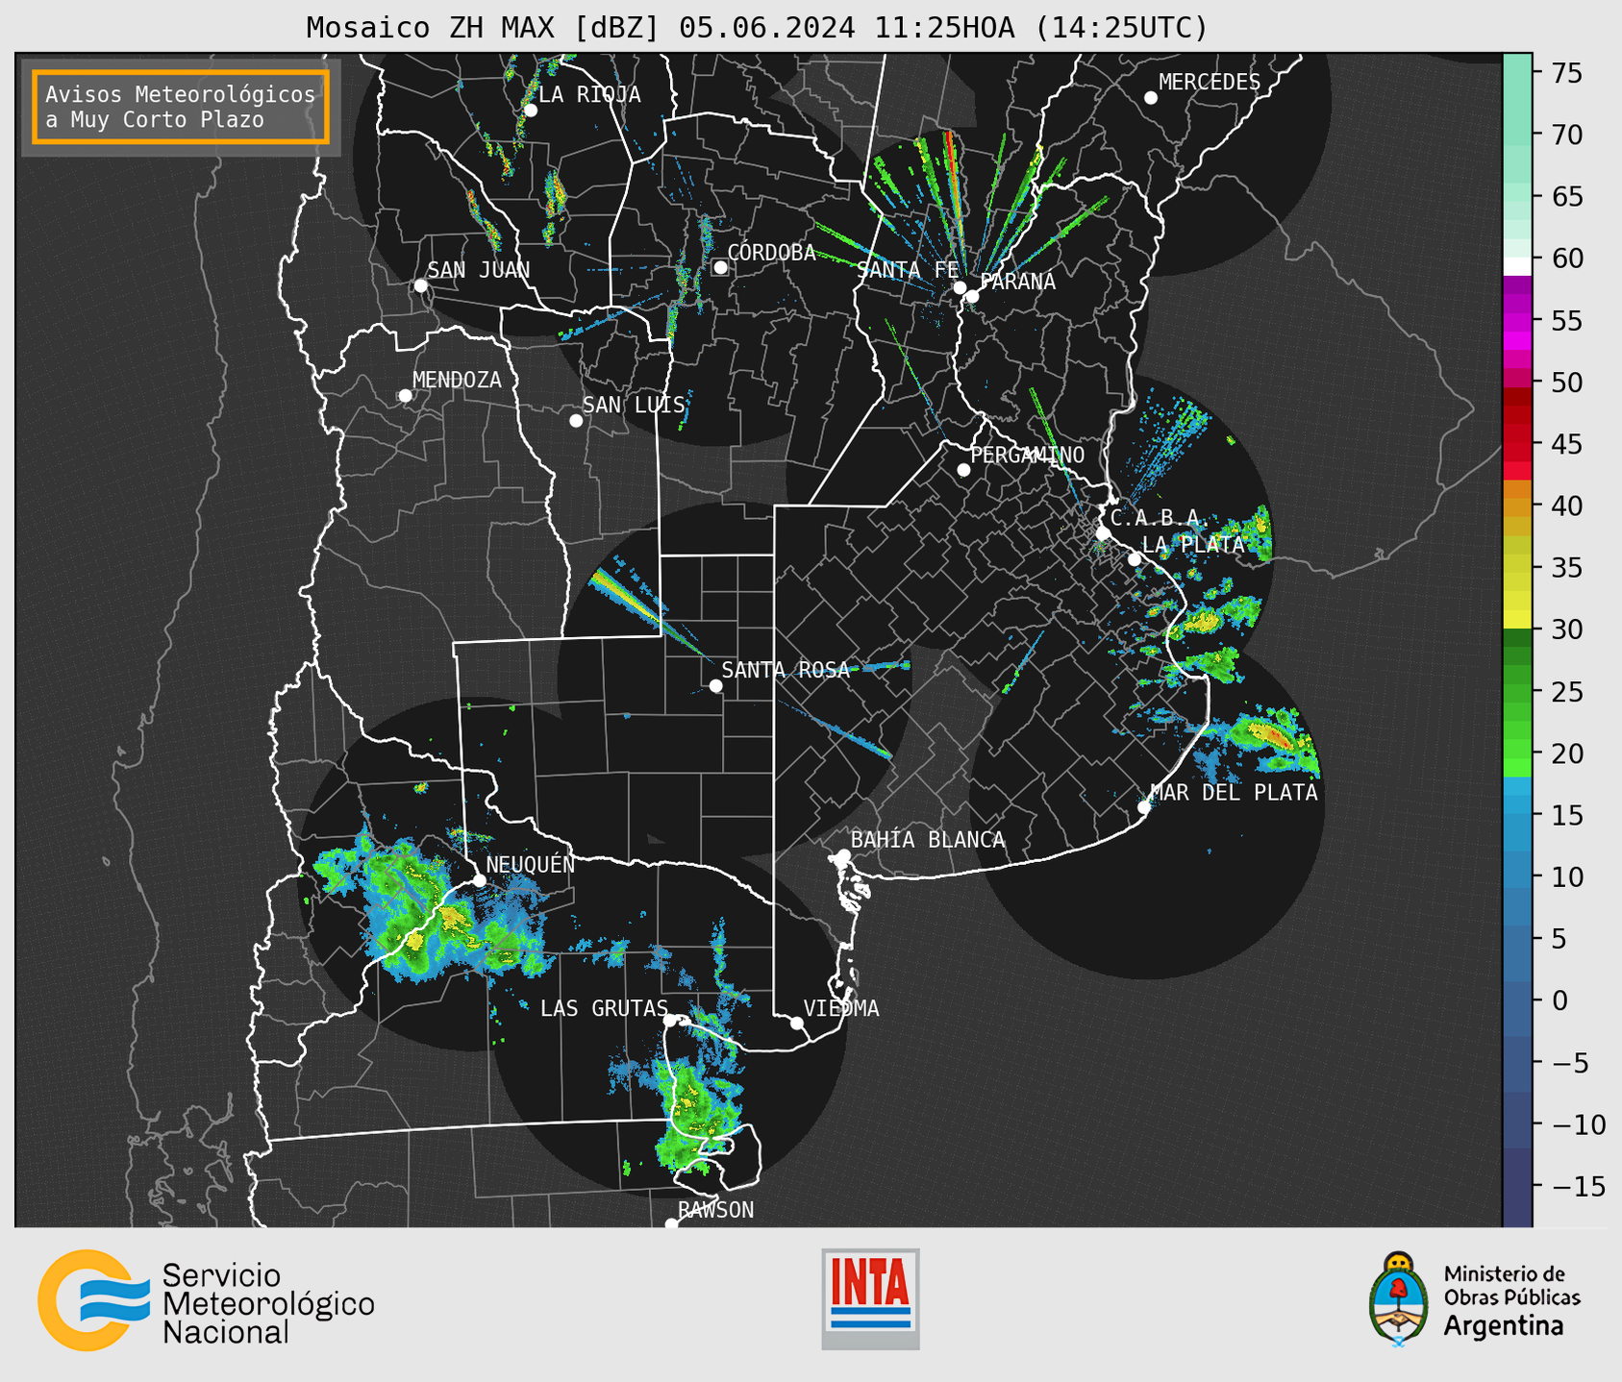Click the yellow beam northwest of Santa Rosa
Screen dimensions: 1622x1382
tap(630, 601)
